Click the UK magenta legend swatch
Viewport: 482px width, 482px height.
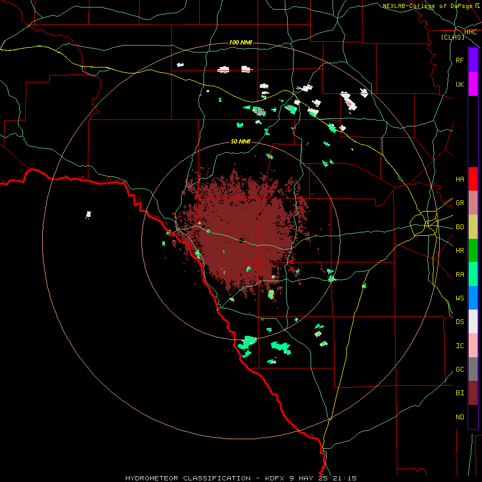coord(473,84)
